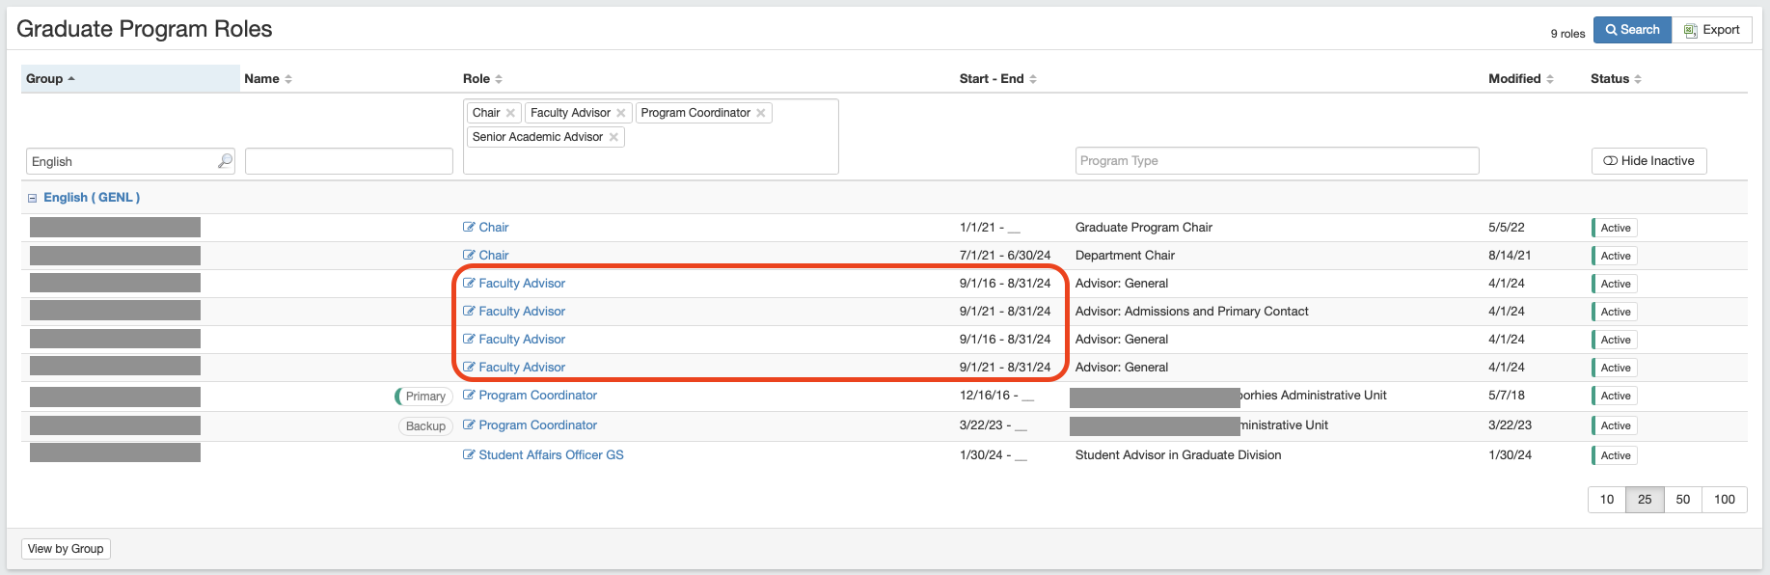The height and width of the screenshot is (575, 1770).
Task: Open the Faculty Advisor link dated 9/1/21 with Advisor: General
Action: 522,368
